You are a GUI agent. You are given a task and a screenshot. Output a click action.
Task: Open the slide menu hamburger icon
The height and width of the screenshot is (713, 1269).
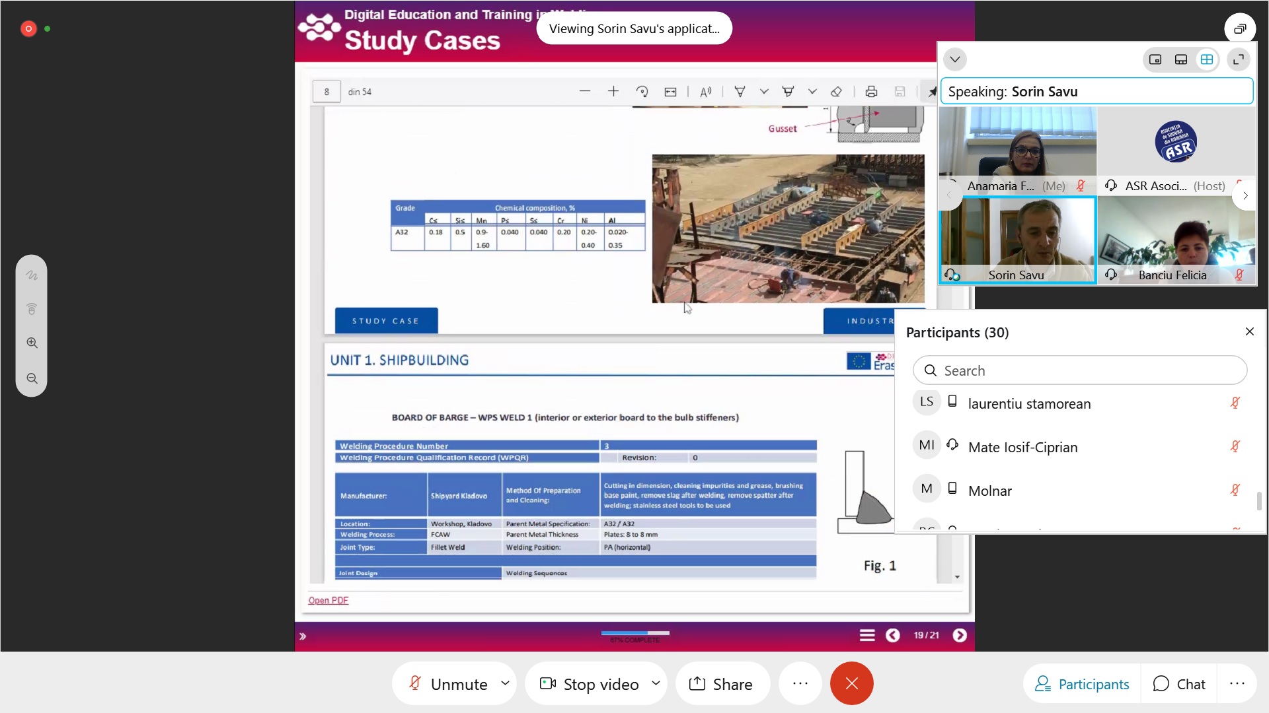pyautogui.click(x=866, y=635)
